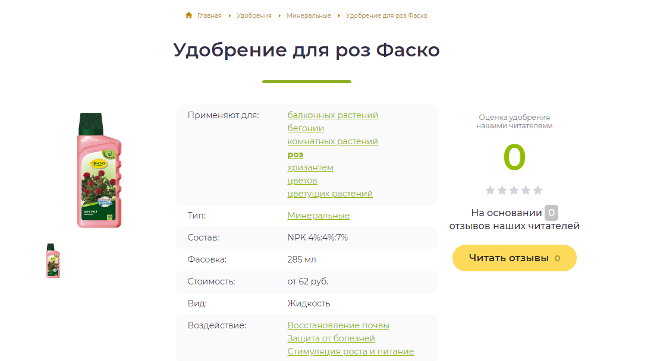The width and height of the screenshot is (654, 361).
Task: Follow the бегонии link
Action: (x=306, y=128)
